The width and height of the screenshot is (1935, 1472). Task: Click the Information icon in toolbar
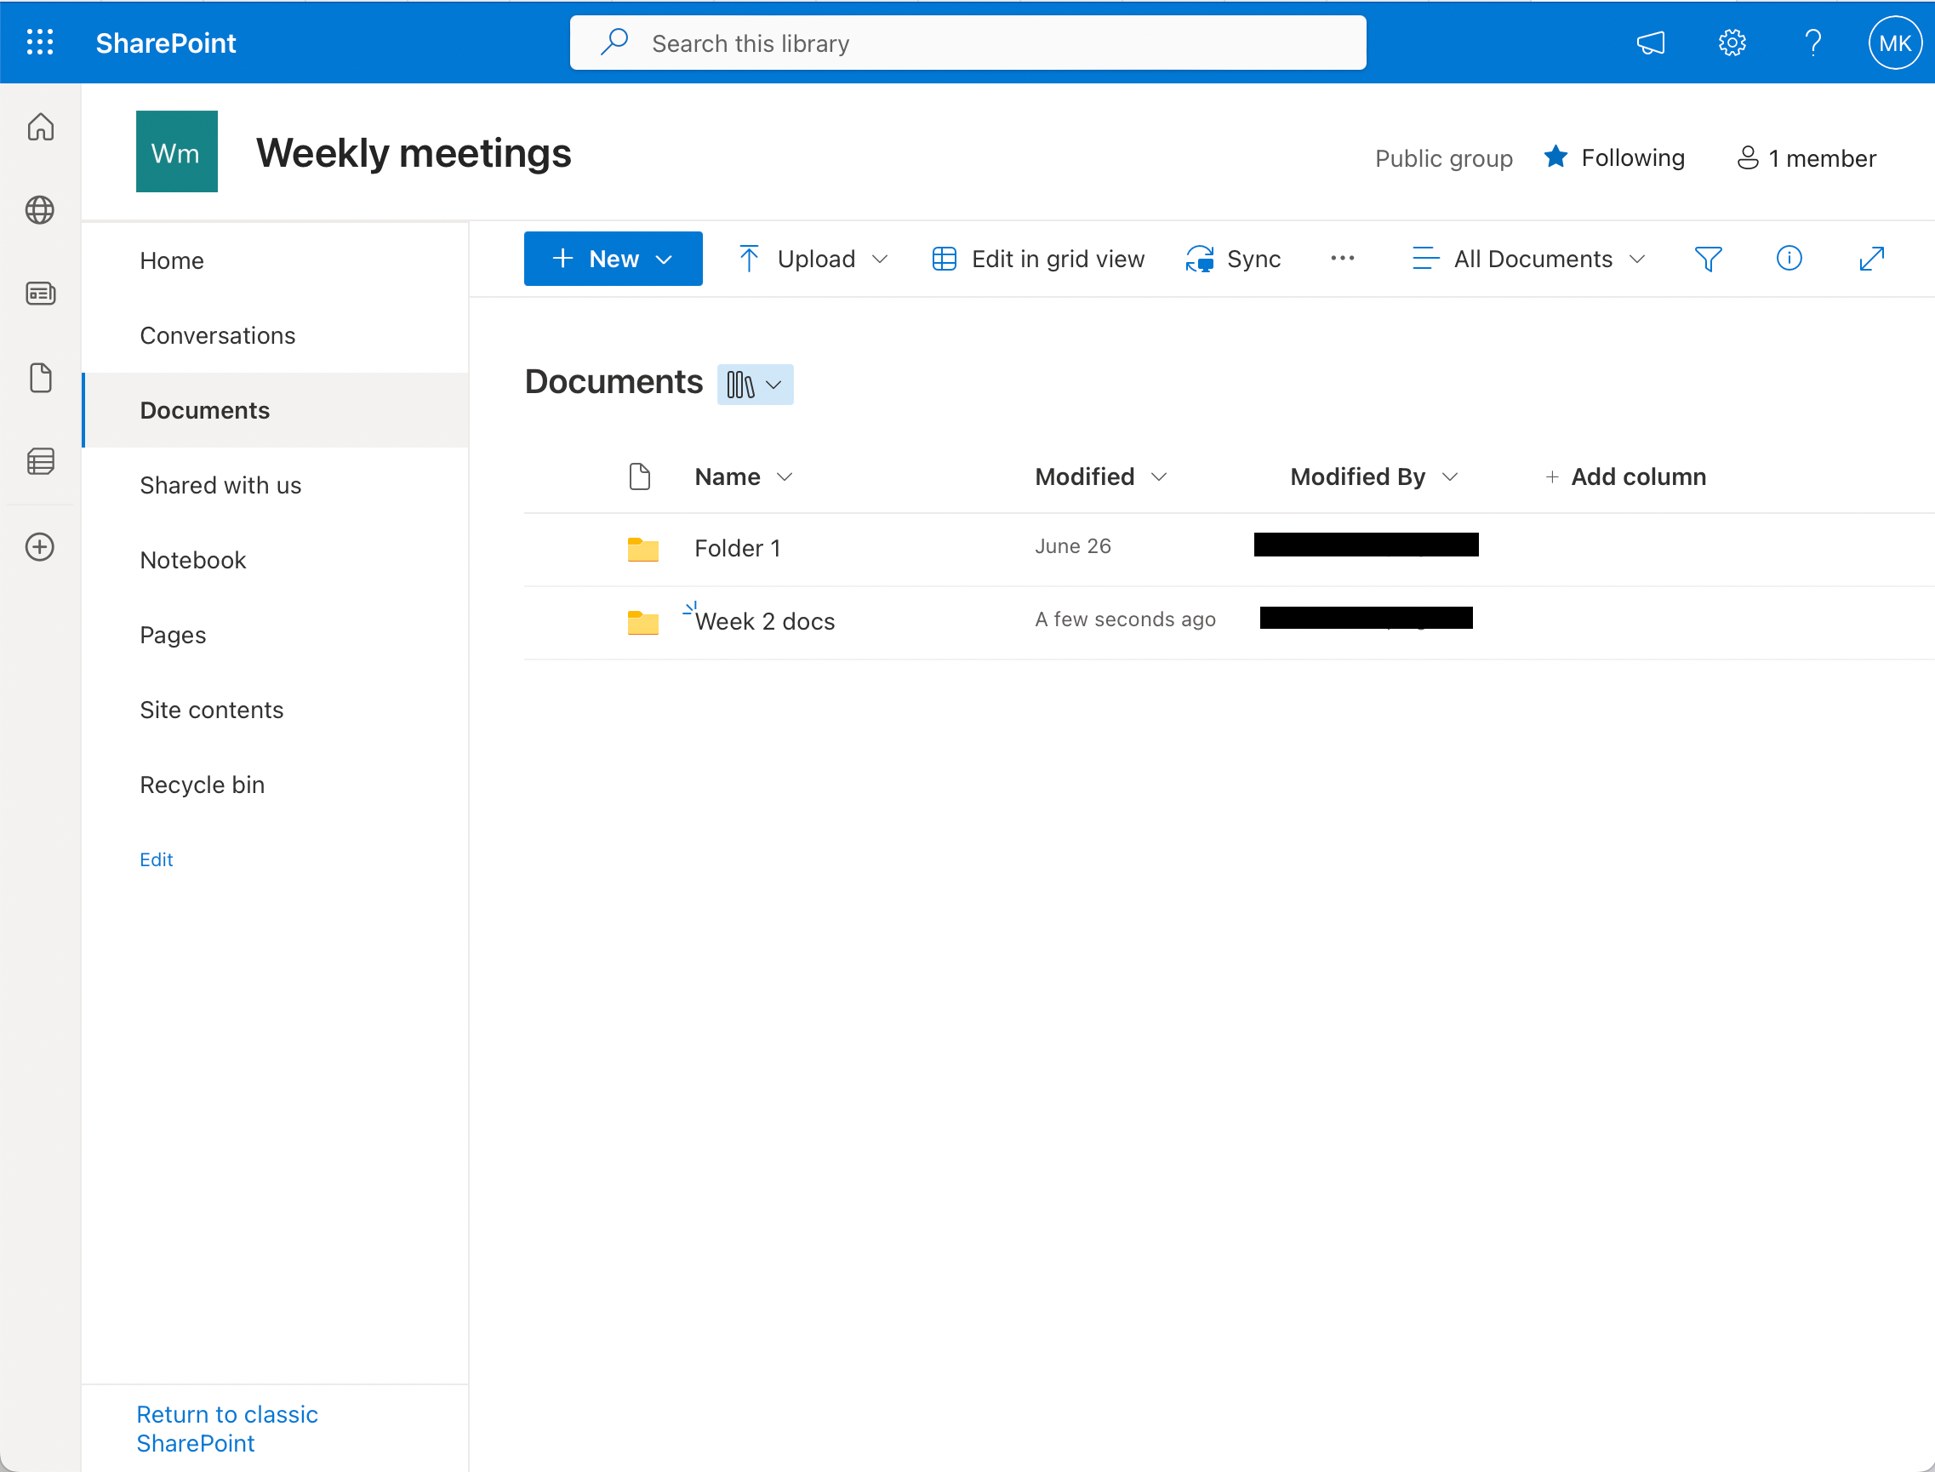point(1789,257)
